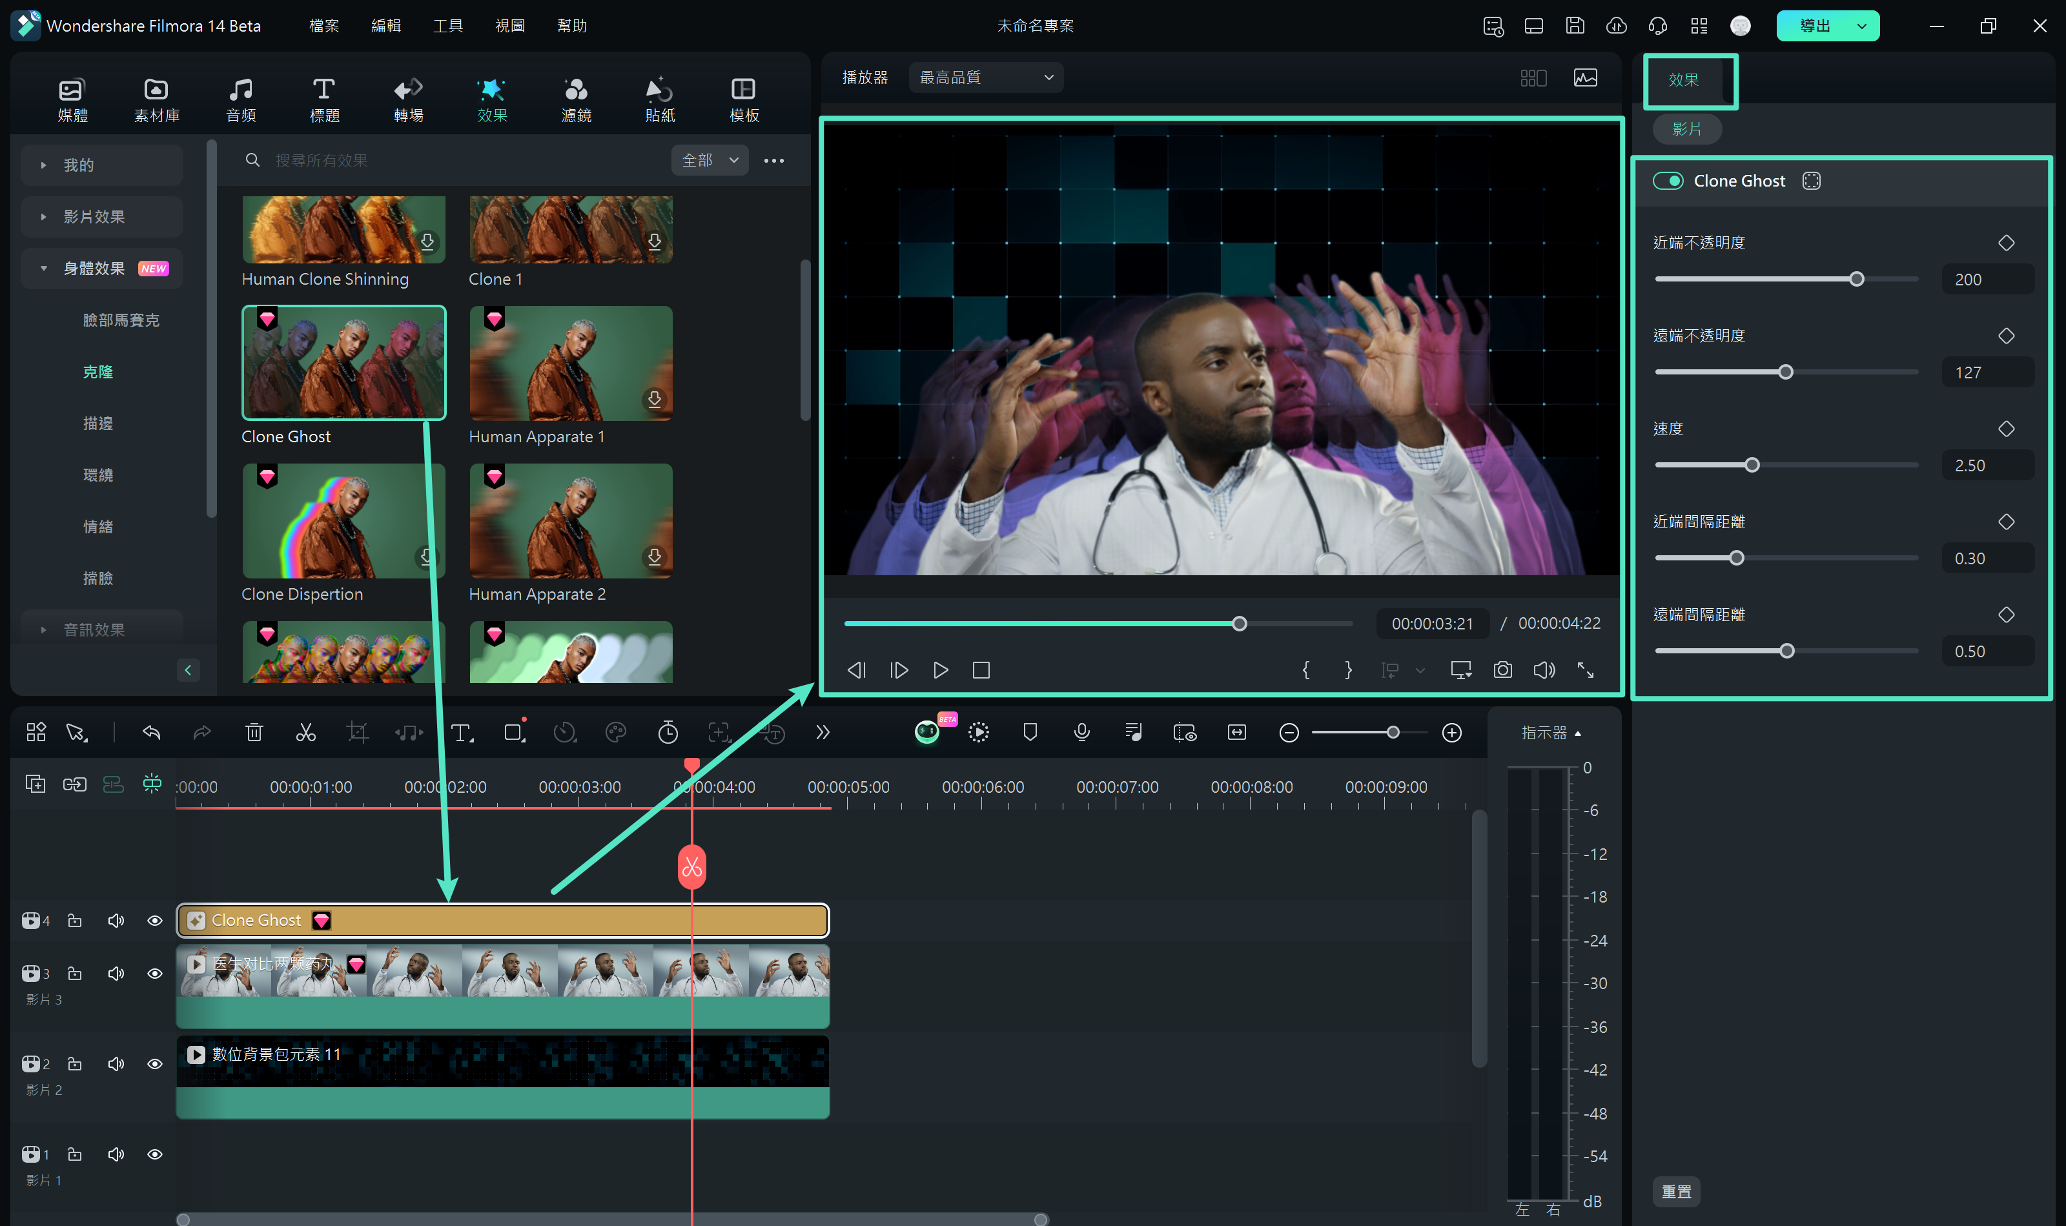Toggle the Clone Ghost effect switch off

coord(1668,181)
